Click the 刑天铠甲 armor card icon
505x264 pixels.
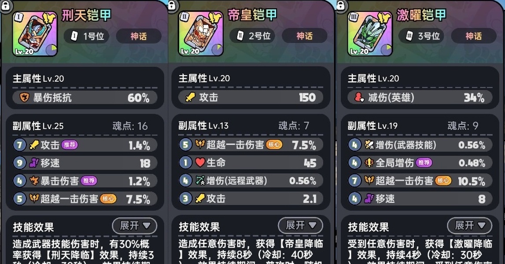tap(35, 34)
